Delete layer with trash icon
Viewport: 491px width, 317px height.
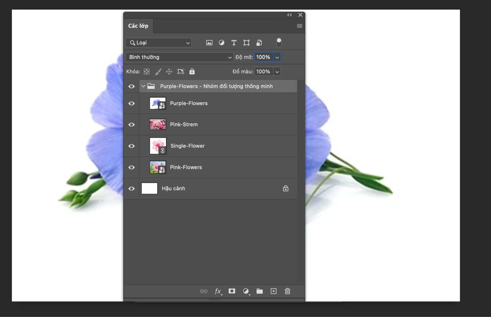[288, 291]
